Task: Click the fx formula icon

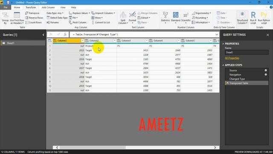Action: pos(65,34)
